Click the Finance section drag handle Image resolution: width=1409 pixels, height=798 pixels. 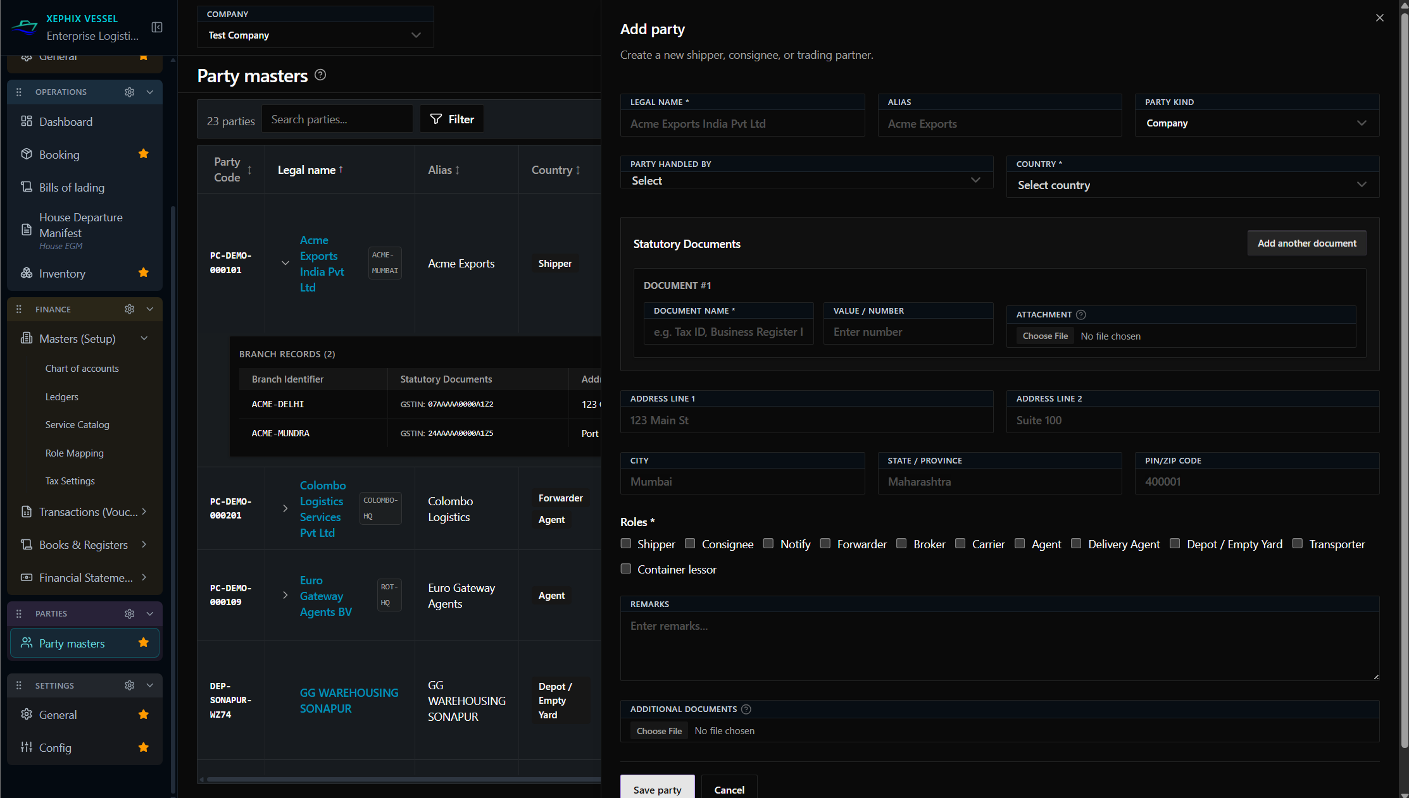click(19, 309)
